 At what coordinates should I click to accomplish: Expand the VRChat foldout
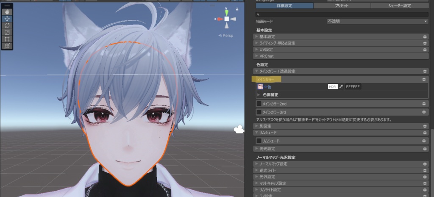click(257, 56)
